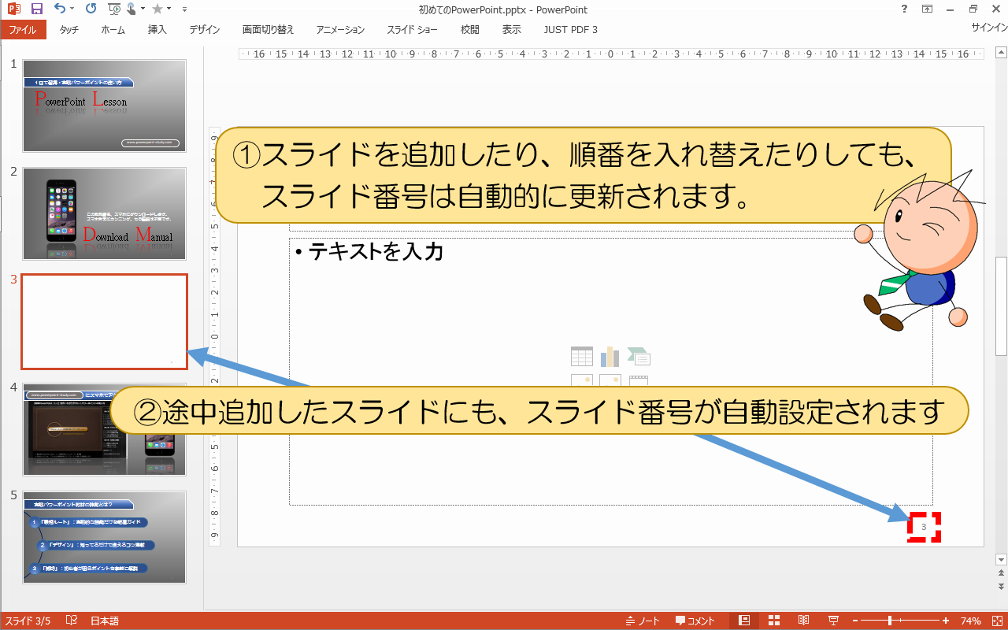Start slideshow from beginning icon in quick access

tap(114, 9)
